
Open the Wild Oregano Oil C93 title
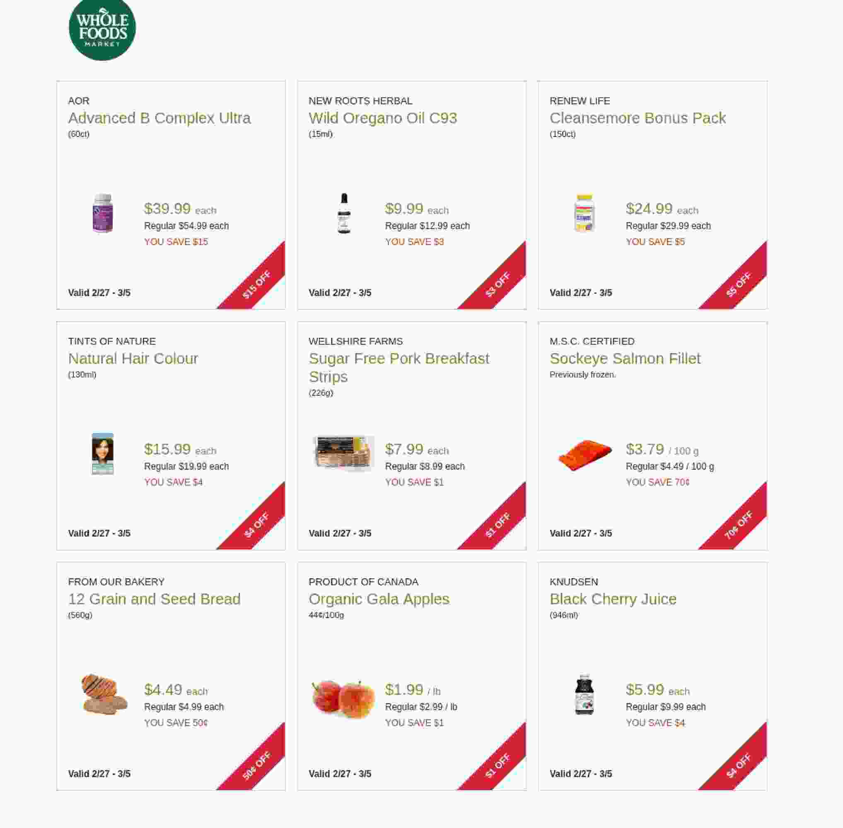click(x=382, y=118)
